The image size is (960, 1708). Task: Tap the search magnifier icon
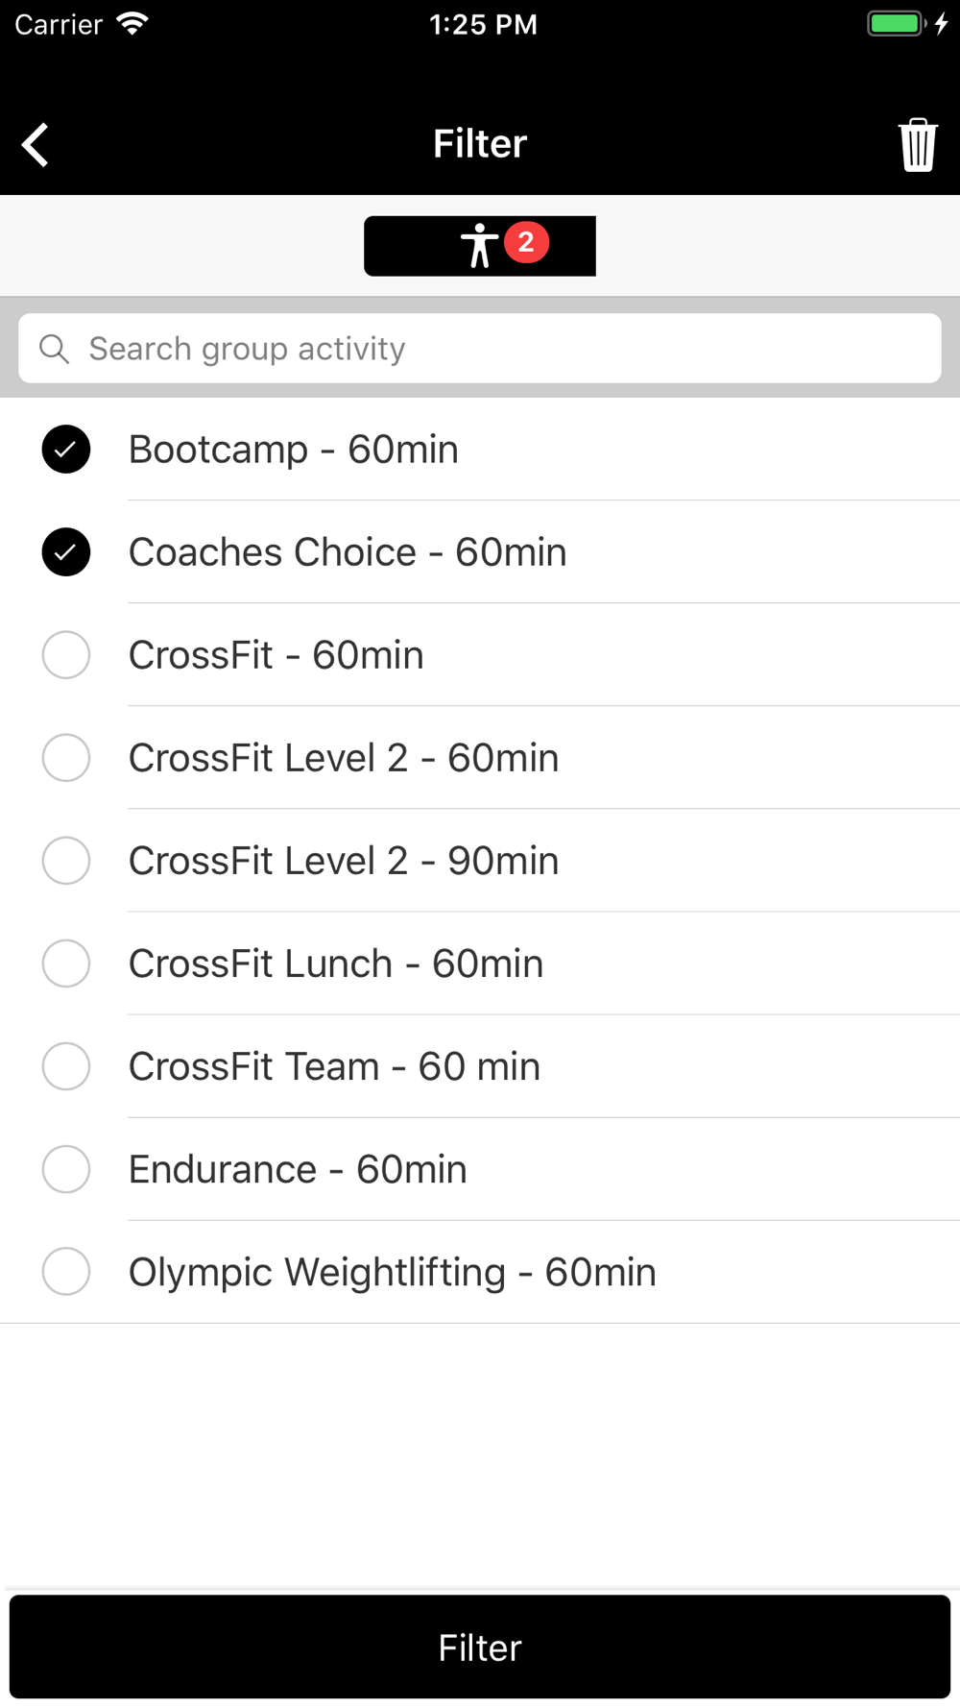tap(55, 349)
